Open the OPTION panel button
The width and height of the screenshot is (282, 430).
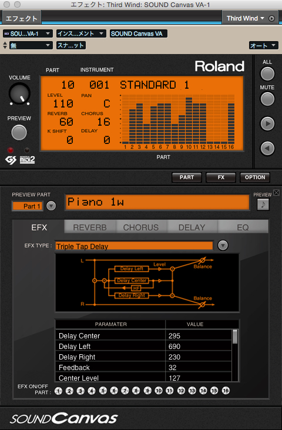pyautogui.click(x=255, y=177)
